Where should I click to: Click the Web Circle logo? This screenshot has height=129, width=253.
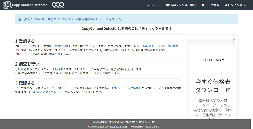click(58, 5)
